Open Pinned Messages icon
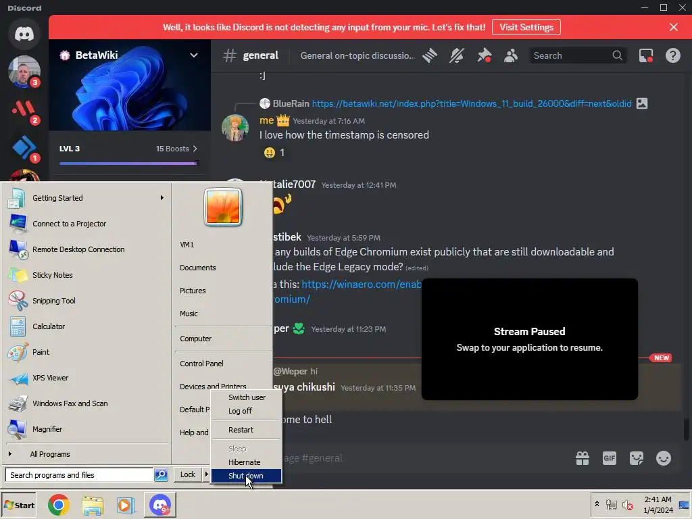Viewport: 692px width, 519px height. pyautogui.click(x=484, y=55)
